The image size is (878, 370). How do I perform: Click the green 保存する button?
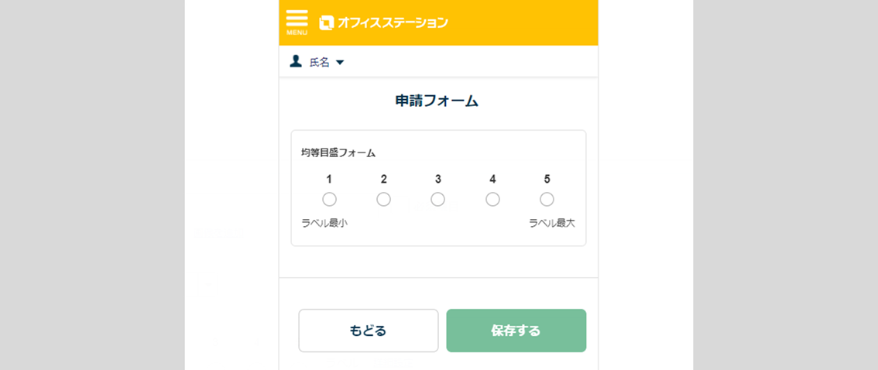coord(516,331)
